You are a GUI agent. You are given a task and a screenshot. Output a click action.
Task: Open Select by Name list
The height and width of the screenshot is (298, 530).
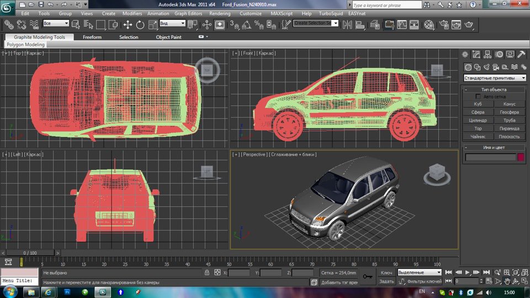click(x=88, y=24)
